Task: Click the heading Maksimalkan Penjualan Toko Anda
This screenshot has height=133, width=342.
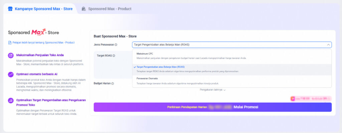Action: [x=40, y=55]
